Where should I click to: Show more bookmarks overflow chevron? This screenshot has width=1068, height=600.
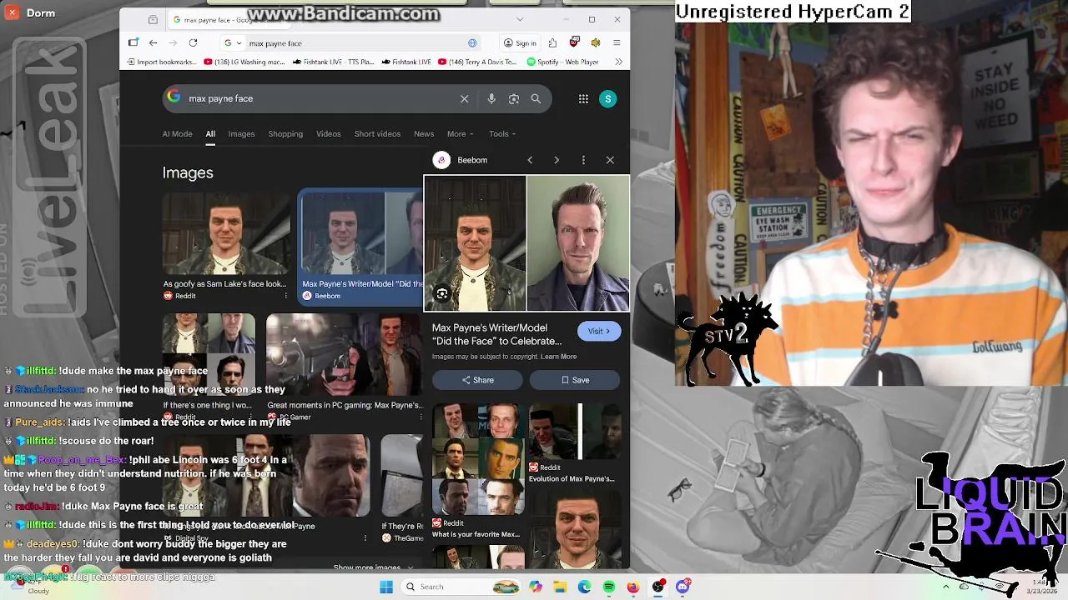pos(618,62)
